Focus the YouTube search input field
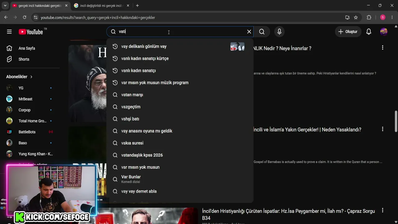The image size is (398, 224). [x=180, y=31]
